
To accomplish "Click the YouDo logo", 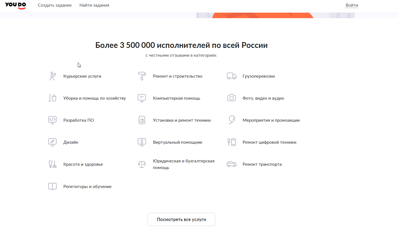I will (x=15, y=6).
